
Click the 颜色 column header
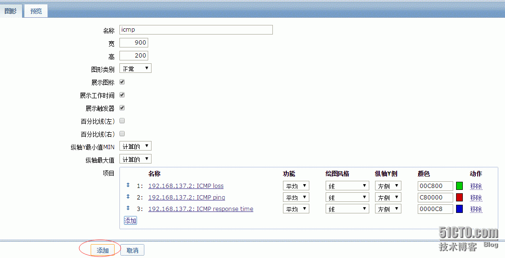pos(424,174)
